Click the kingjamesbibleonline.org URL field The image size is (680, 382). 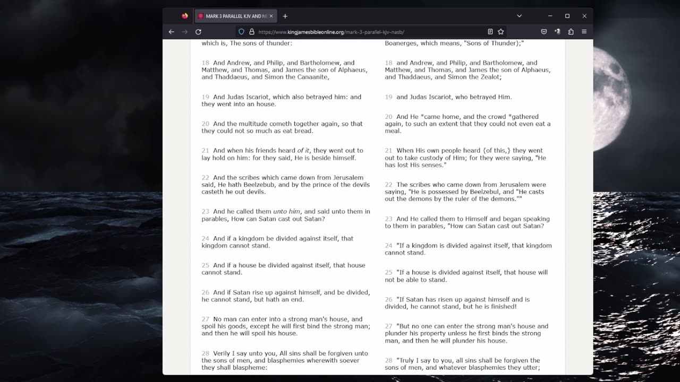point(370,32)
